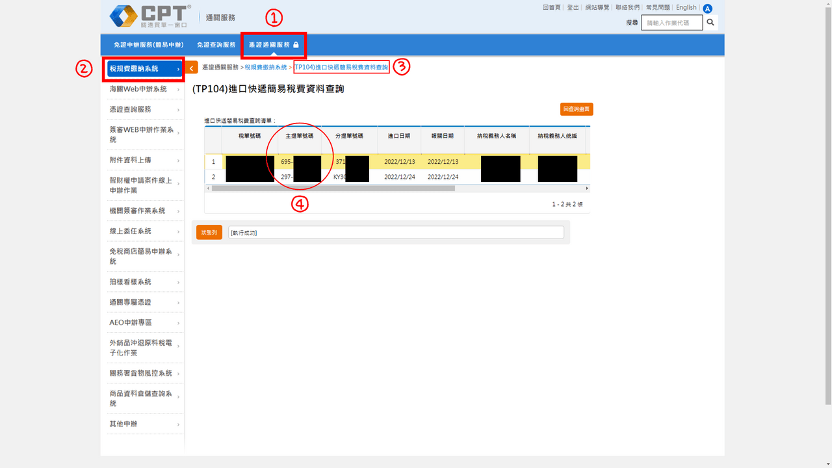Expand 免稅商店簡易申辦系統 sidebar item
832x468 pixels.
coord(144,256)
